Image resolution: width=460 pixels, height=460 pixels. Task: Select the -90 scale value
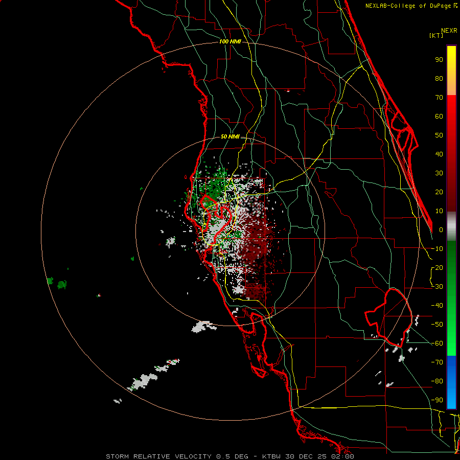point(437,400)
